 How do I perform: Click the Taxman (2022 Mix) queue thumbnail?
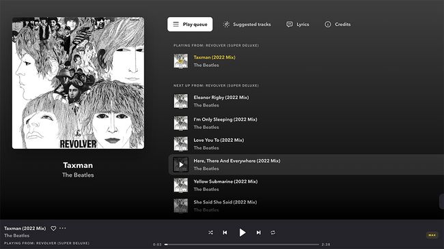point(180,61)
